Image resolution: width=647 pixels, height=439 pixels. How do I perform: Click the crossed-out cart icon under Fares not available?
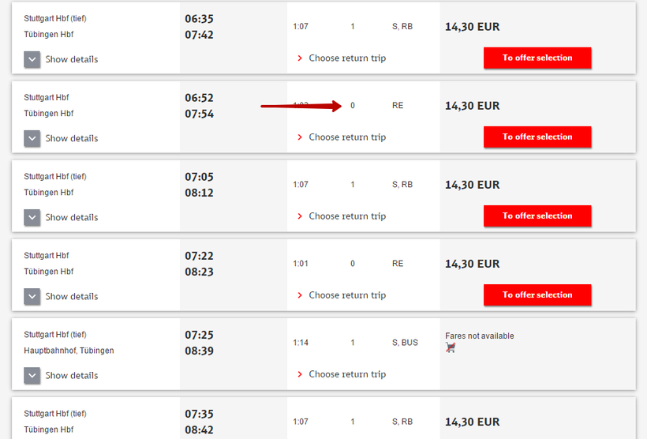[x=451, y=347]
